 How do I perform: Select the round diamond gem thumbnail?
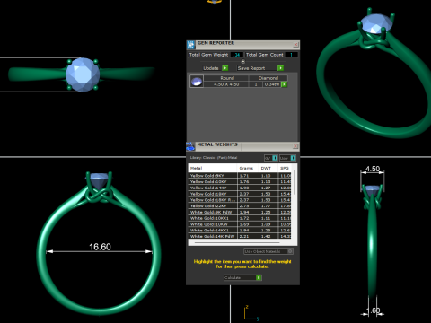tap(197, 81)
